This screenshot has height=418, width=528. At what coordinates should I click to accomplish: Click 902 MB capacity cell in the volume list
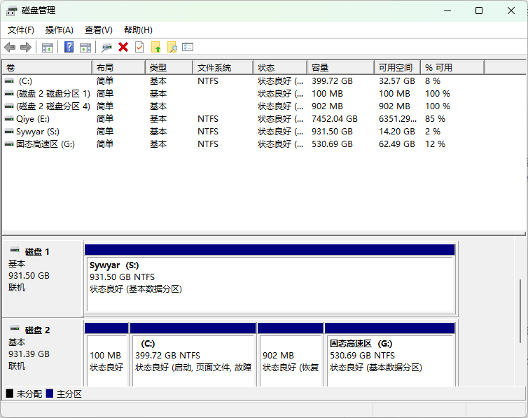(x=327, y=106)
